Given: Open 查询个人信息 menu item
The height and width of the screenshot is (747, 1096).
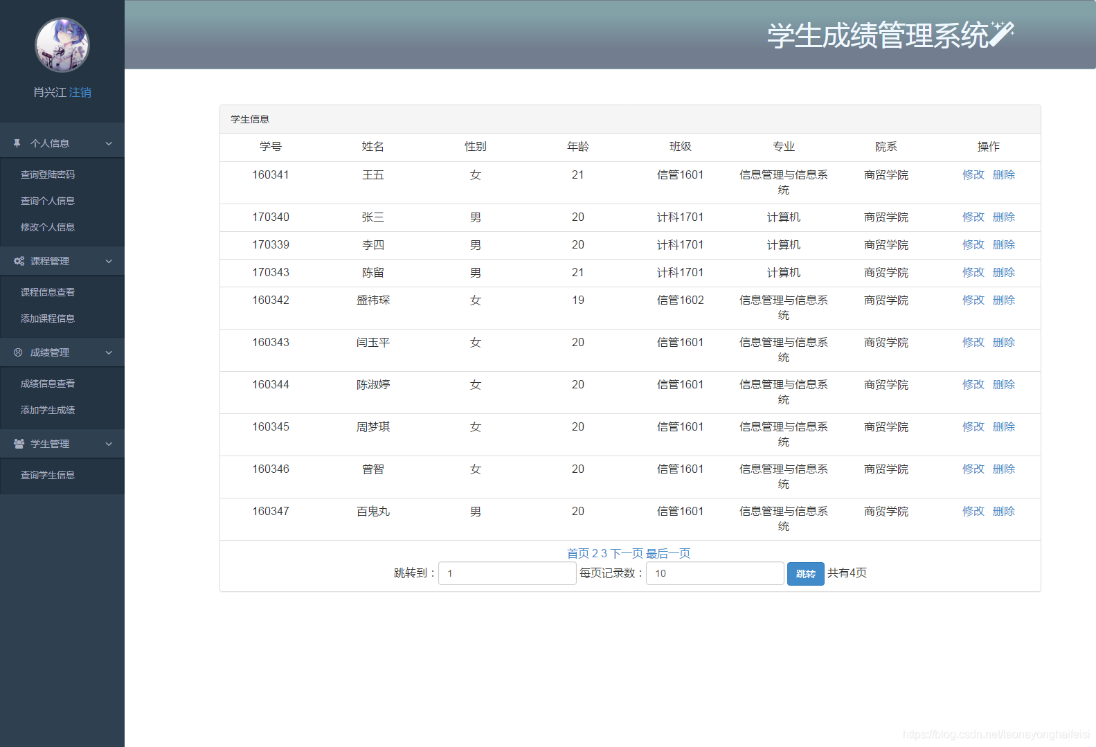Looking at the screenshot, I should pyautogui.click(x=48, y=201).
